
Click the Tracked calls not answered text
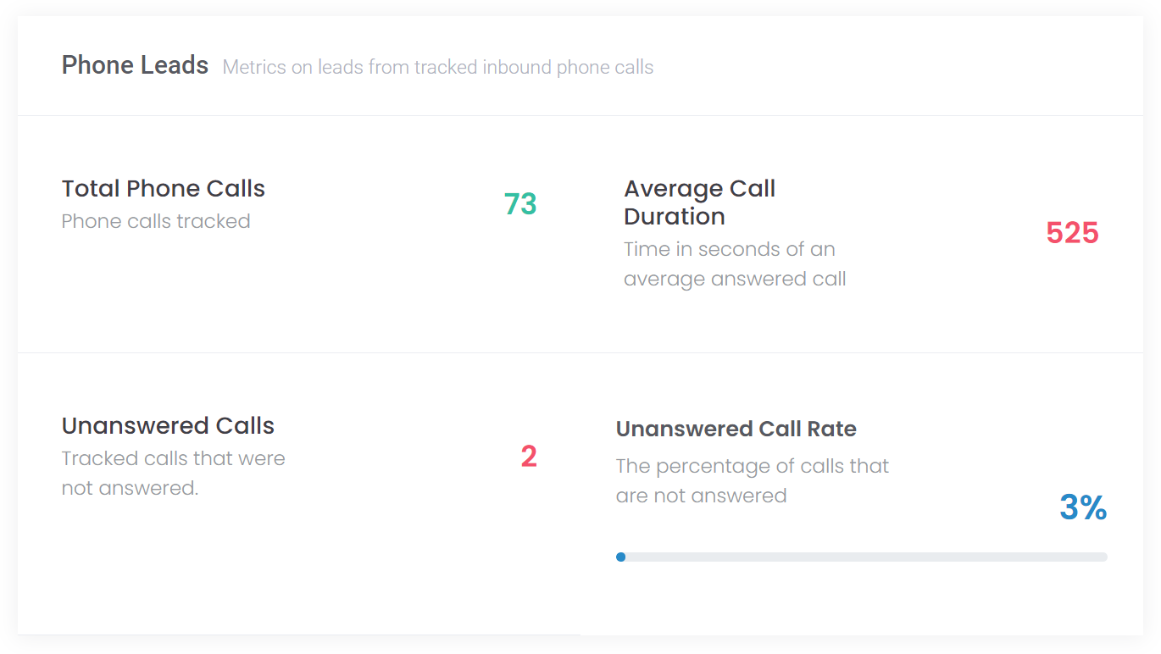coord(174,474)
